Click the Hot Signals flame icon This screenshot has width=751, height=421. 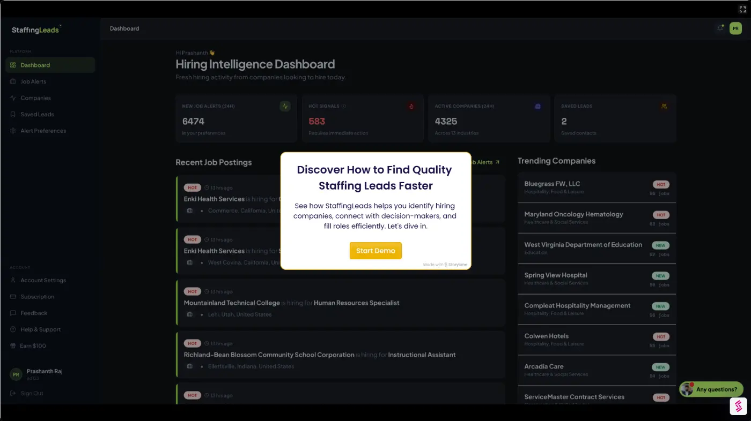tap(411, 106)
